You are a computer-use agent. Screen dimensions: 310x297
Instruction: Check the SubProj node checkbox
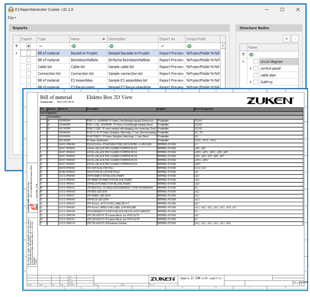(256, 82)
